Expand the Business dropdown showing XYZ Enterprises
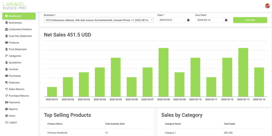 [99, 20]
